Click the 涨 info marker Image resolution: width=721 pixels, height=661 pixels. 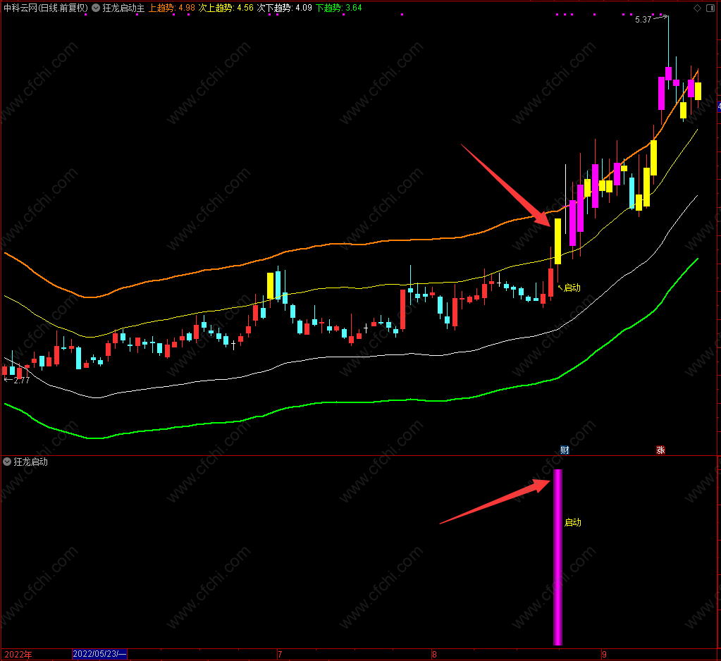coord(660,450)
